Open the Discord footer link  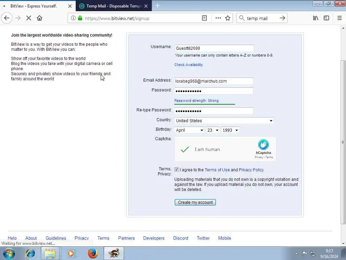[x=181, y=238]
